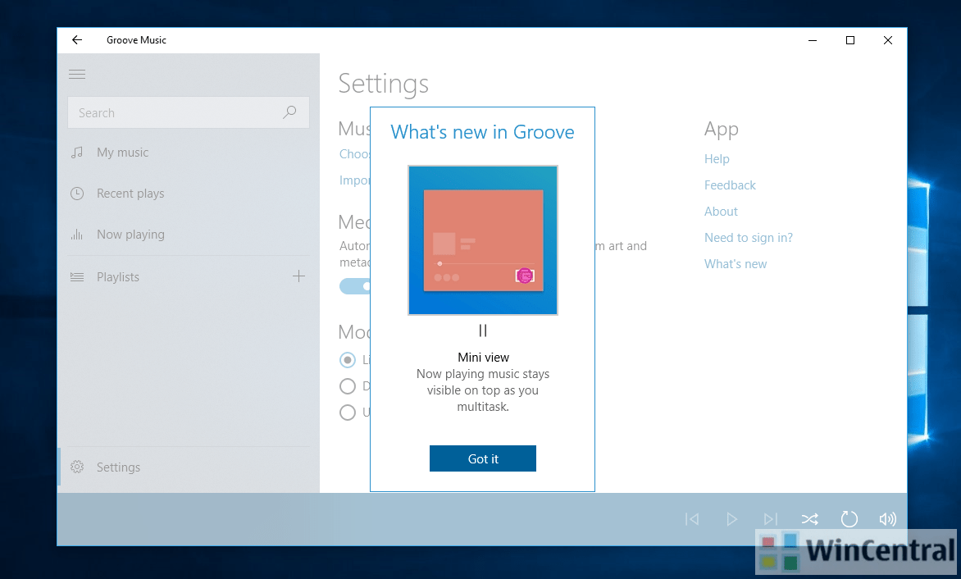This screenshot has width=961, height=579.
Task: Open the volume control
Action: pos(888,518)
